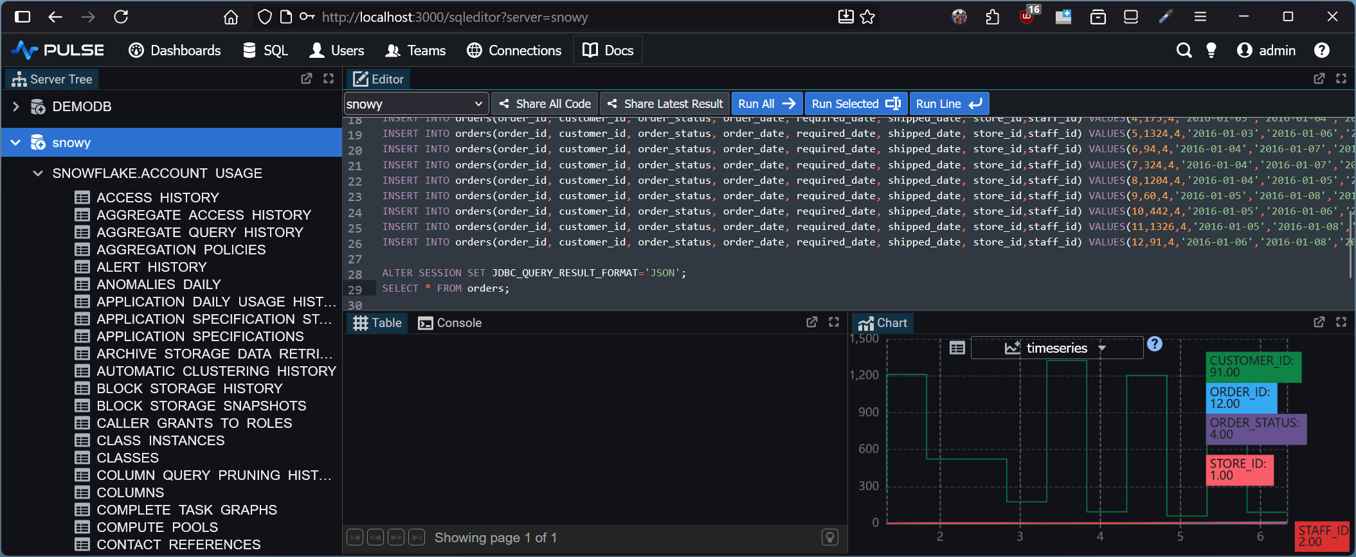Expand the DEMODB server node

[x=16, y=107]
